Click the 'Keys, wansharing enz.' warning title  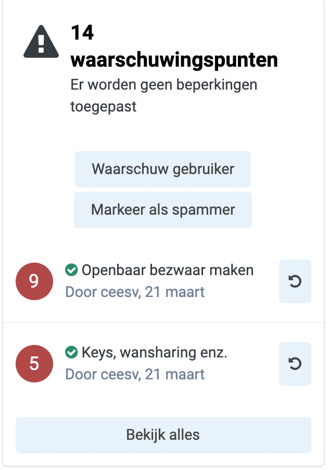point(155,352)
